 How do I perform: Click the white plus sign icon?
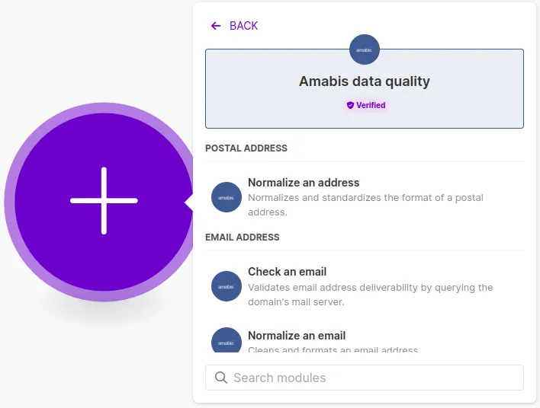104,201
